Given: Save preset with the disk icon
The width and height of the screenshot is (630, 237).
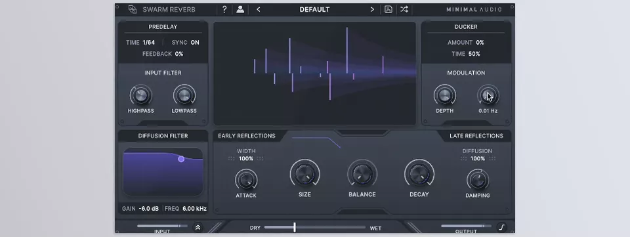Looking at the screenshot, I should click(x=388, y=9).
